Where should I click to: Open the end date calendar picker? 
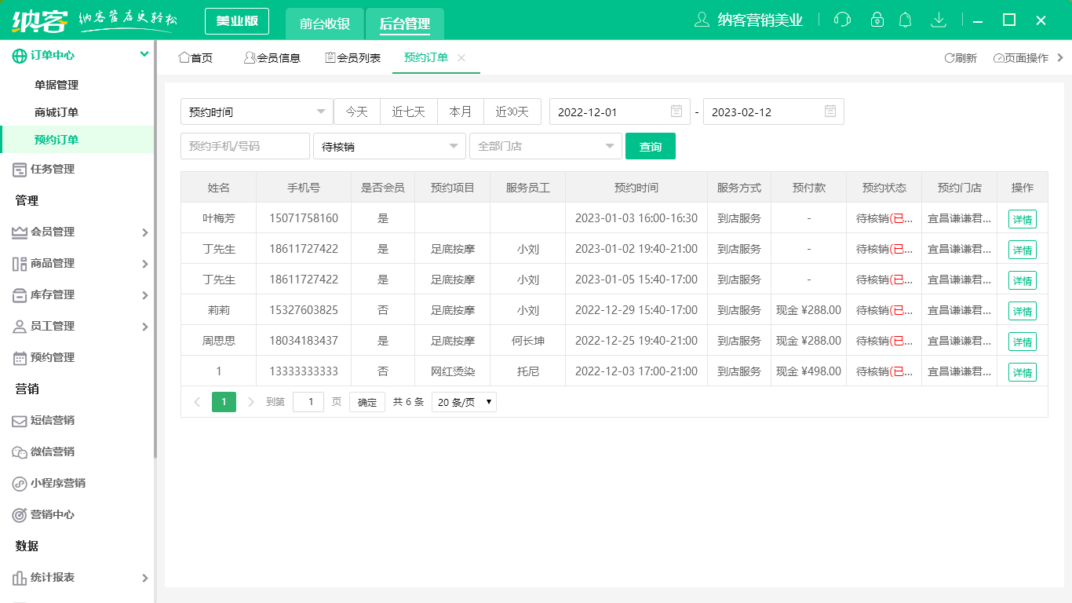coord(830,111)
